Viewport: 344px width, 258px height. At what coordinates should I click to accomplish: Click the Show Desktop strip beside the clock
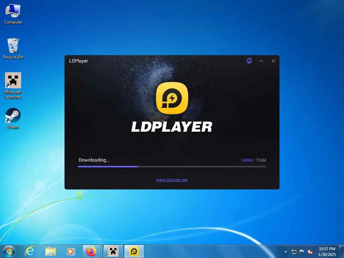342,252
